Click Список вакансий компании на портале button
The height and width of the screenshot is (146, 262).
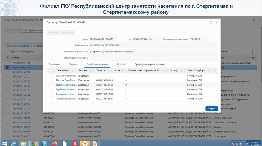[24, 46]
